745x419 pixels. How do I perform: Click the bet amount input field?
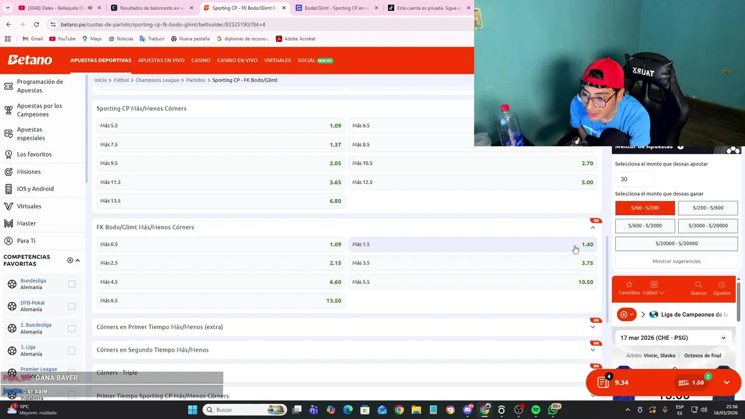point(634,179)
